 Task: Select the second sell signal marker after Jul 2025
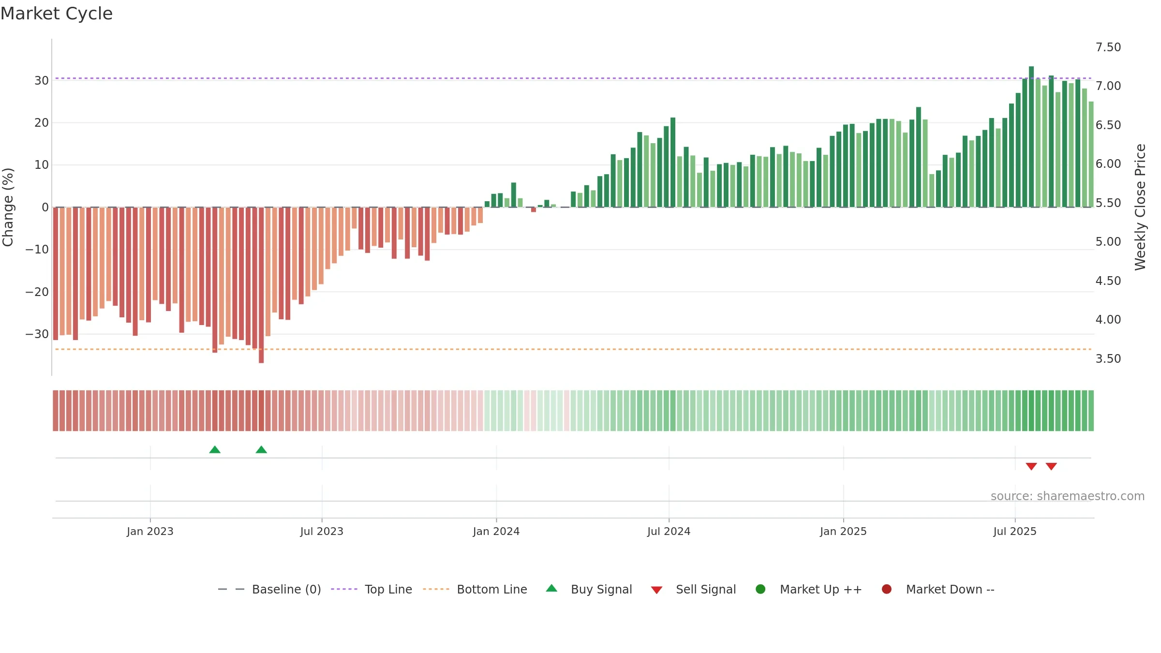pyautogui.click(x=1051, y=466)
